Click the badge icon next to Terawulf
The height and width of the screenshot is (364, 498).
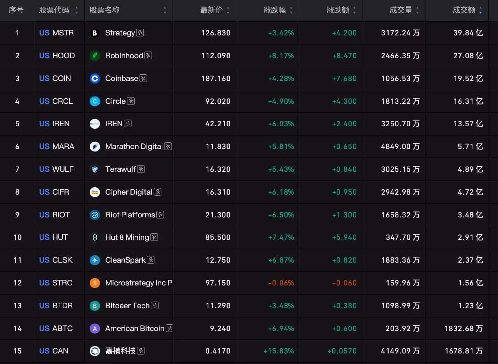(x=141, y=169)
